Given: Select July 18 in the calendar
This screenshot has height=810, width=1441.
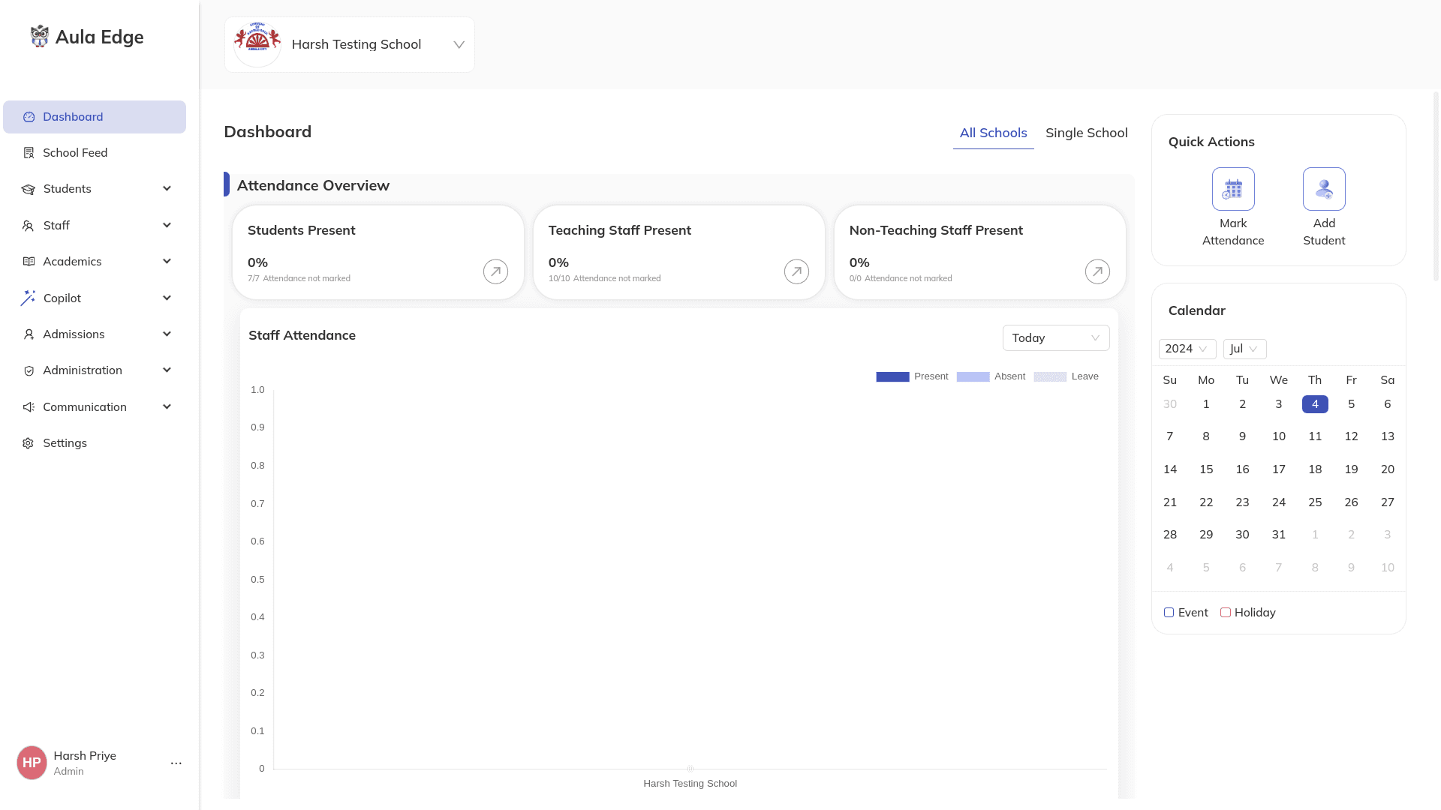Looking at the screenshot, I should [x=1314, y=469].
